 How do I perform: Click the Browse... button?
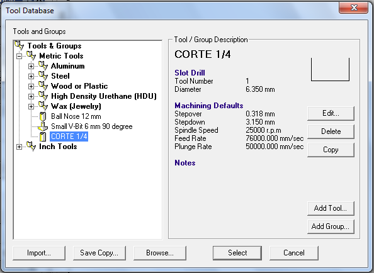pos(160,253)
